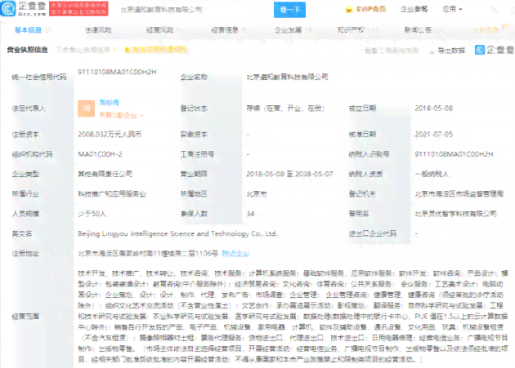
Task: Click the 其他有限责任公司 company type value
Action: pyautogui.click(x=105, y=174)
